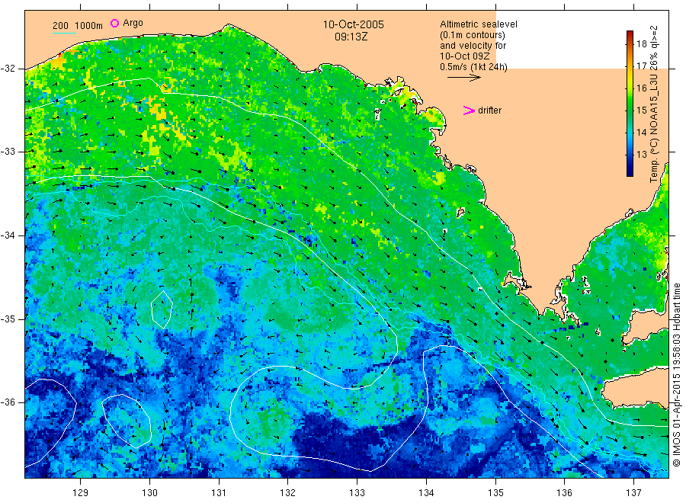Click the '(0.1m contours)' legend line
Image resolution: width=686 pixels, height=503 pixels.
pos(472,35)
